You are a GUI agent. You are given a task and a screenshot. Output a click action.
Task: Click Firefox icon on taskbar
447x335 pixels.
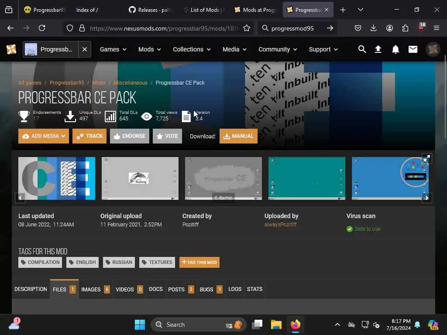[x=296, y=325]
